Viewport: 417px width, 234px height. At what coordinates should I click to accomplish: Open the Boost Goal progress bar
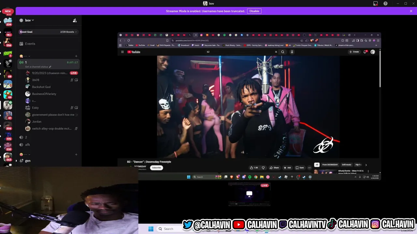point(48,32)
